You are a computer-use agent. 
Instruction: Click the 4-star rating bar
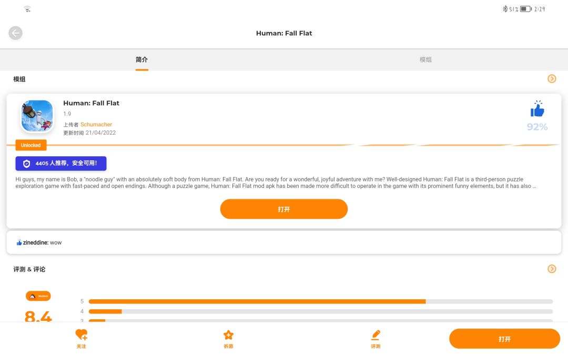(321, 311)
